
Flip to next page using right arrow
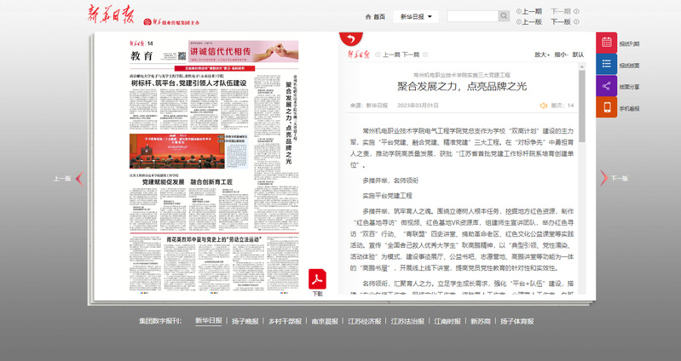click(x=603, y=178)
